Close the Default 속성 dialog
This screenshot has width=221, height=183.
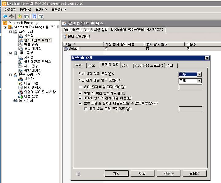[x=207, y=58]
